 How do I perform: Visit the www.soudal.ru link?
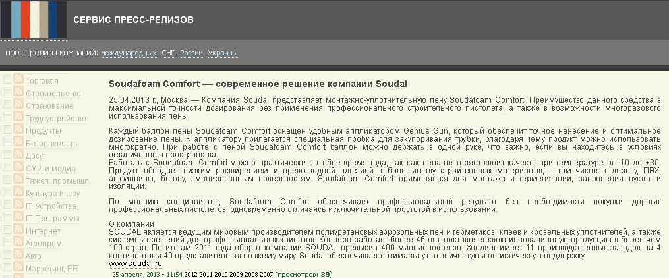135,264
